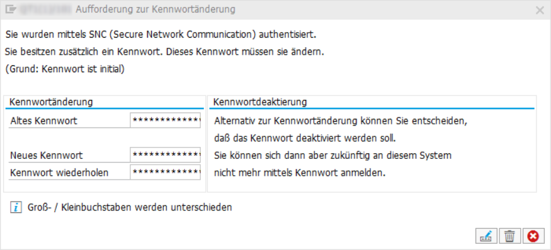Deactivate the password with the trash can icon
This screenshot has height=250, width=551.
click(509, 236)
